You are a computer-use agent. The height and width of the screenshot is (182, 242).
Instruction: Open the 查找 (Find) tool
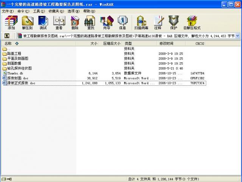tap(91, 22)
